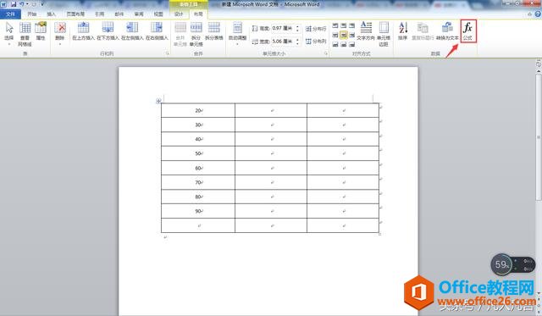This screenshot has width=542, height=316.
Task: Click the cell containing 90
Action: pos(198,211)
